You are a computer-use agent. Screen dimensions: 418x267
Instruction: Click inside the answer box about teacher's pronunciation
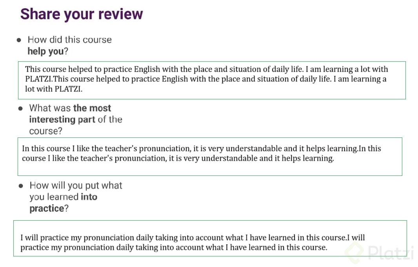click(x=210, y=156)
